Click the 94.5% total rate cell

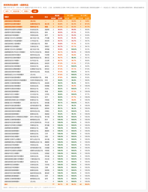(60, 38)
